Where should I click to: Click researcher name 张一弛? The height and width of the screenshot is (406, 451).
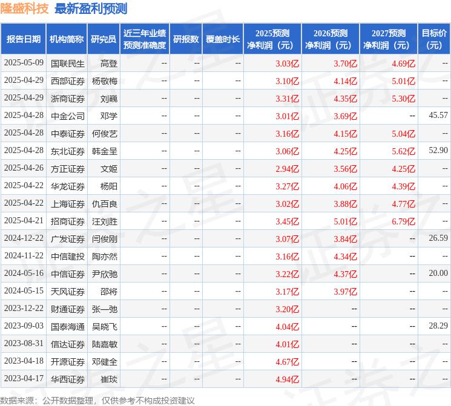(104, 309)
